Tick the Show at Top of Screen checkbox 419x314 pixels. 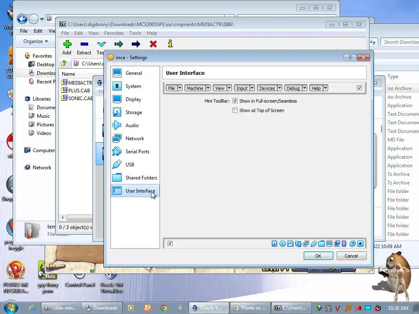click(x=235, y=110)
